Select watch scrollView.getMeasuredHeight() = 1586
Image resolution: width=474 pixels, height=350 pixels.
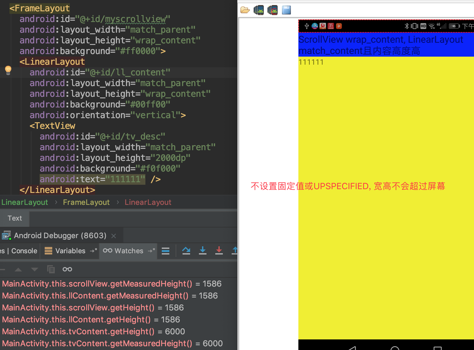point(112,284)
